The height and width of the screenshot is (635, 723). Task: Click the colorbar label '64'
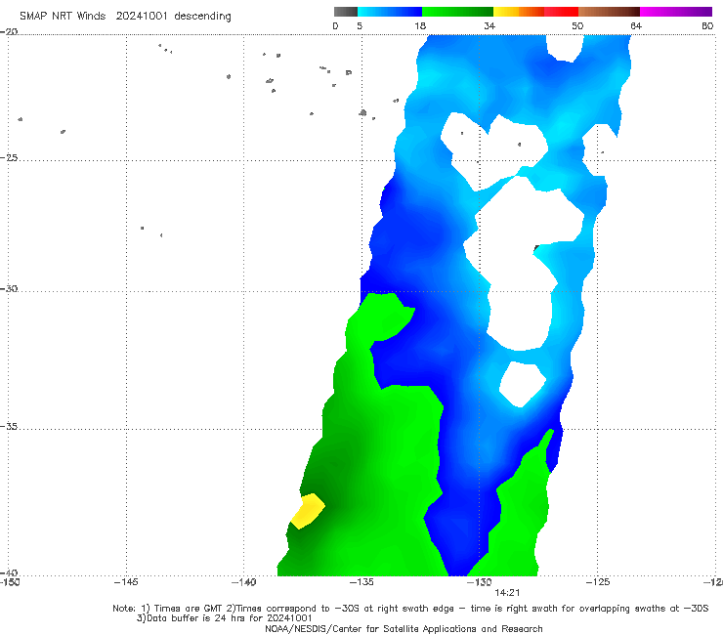coord(636,25)
